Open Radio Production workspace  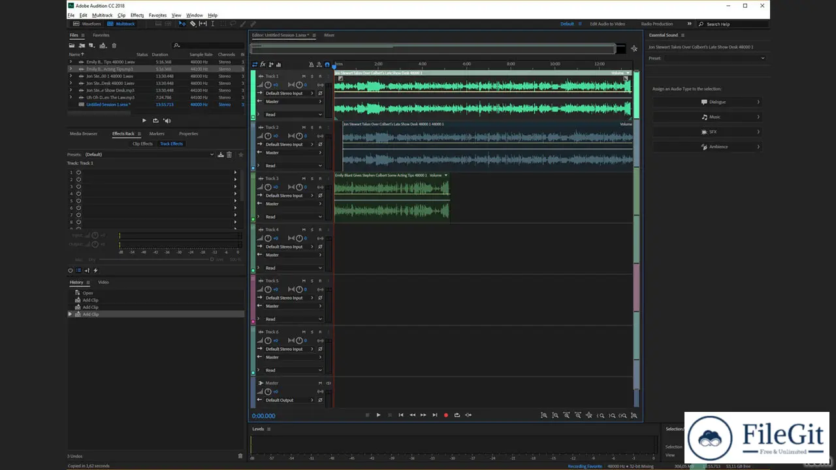[657, 24]
